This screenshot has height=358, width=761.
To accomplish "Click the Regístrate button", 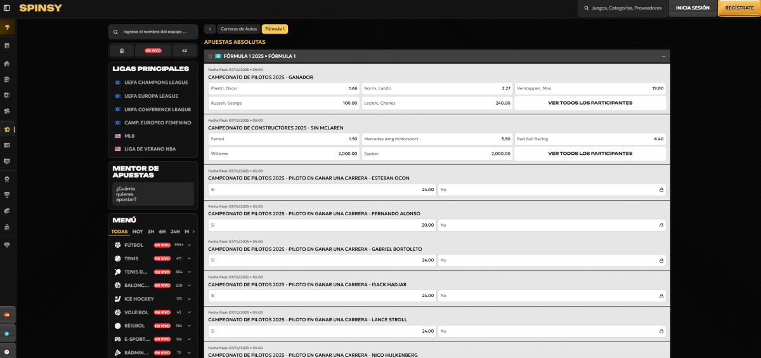I will click(739, 8).
